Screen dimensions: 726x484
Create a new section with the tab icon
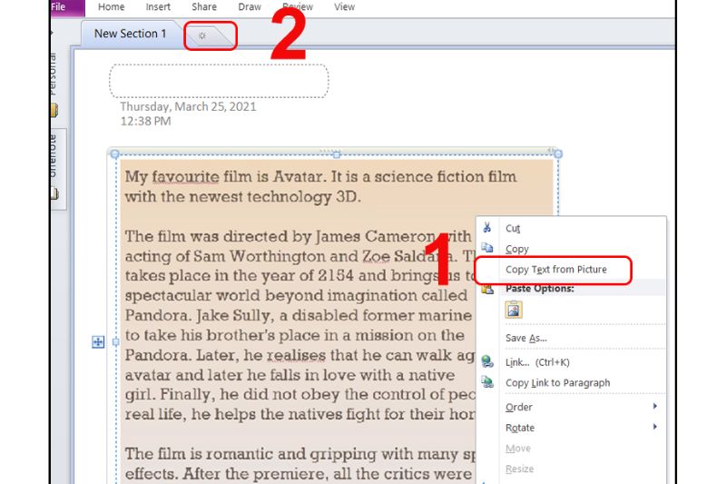pos(203,35)
